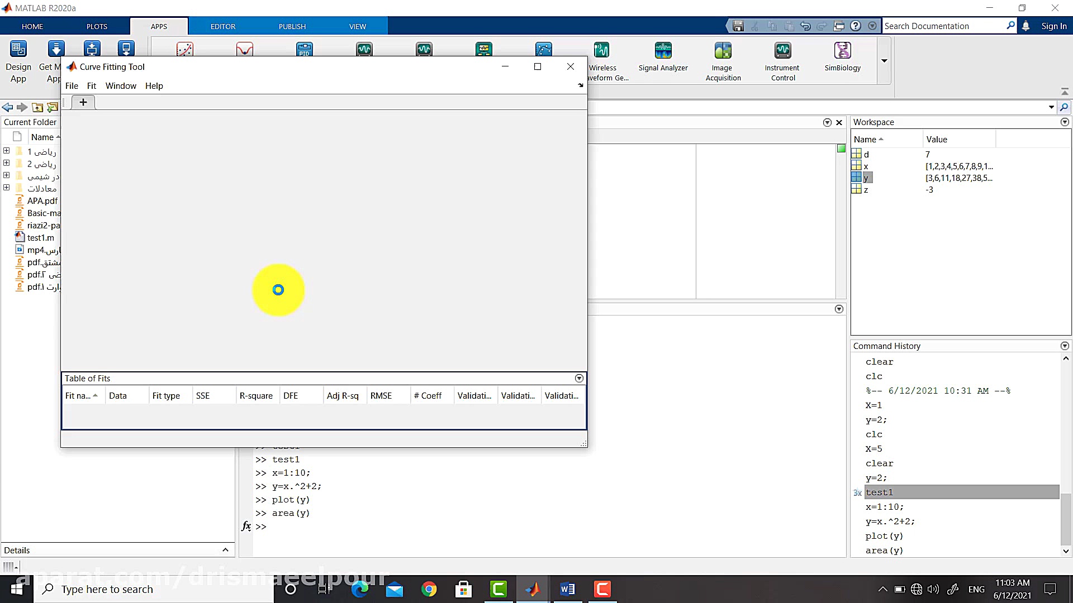Switch to the PUBLISH tab

[x=292, y=26]
